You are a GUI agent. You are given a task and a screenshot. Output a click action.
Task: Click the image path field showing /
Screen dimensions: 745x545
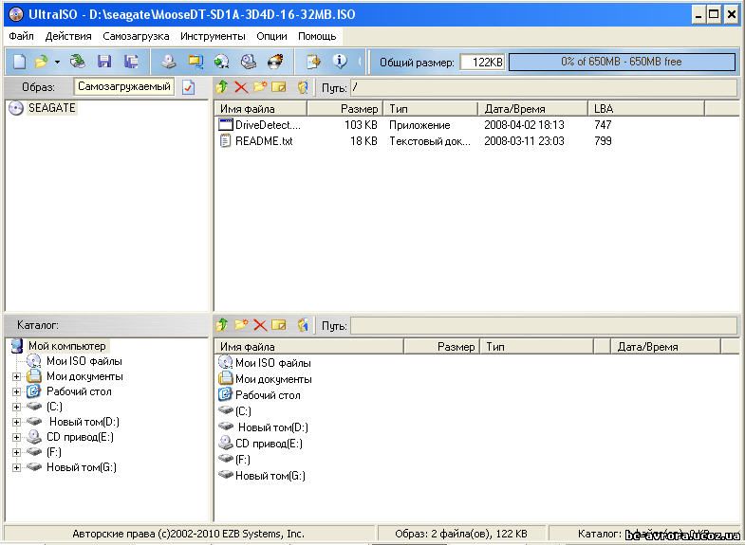click(544, 87)
